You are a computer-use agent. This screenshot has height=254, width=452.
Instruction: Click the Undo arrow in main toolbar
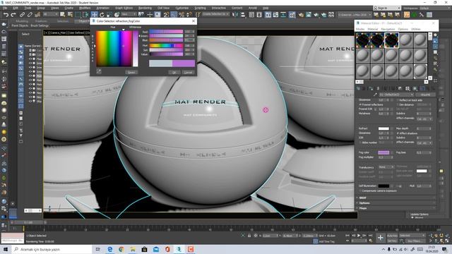(6, 14)
